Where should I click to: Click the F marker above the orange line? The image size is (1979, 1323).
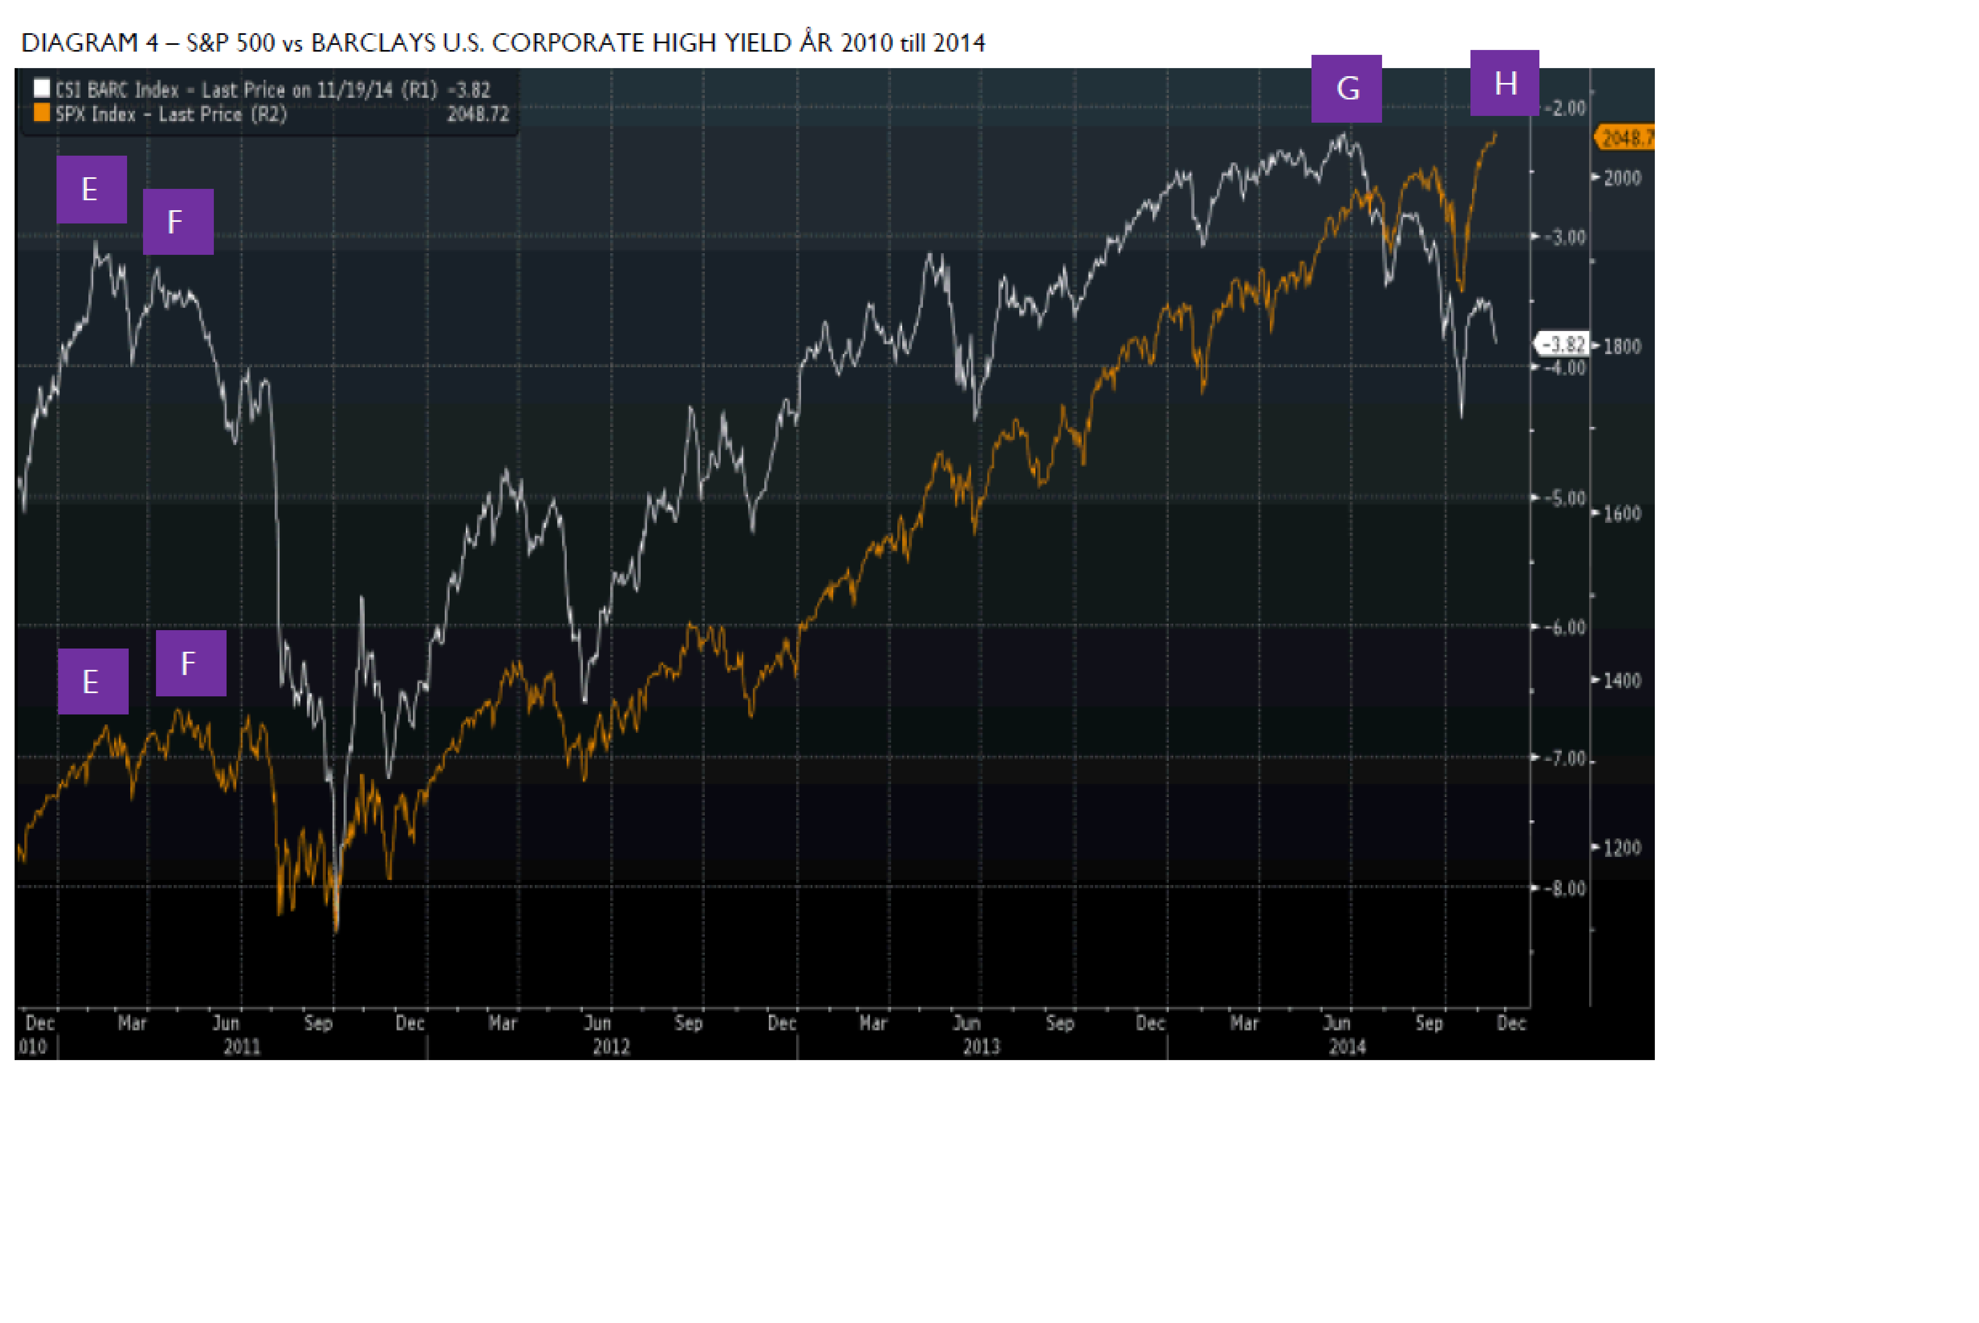191,663
